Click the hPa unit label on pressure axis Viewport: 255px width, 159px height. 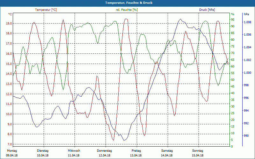[246, 14]
